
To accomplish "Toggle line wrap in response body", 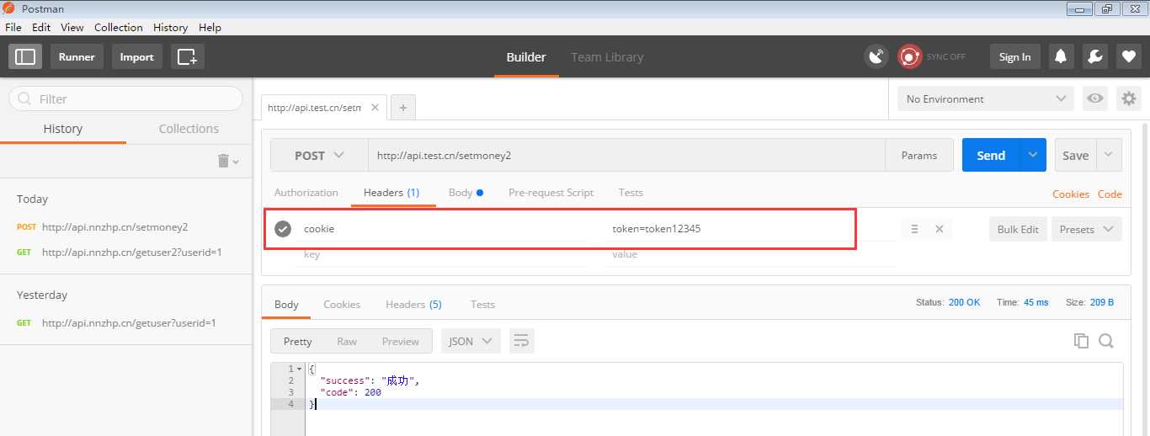I will click(521, 341).
